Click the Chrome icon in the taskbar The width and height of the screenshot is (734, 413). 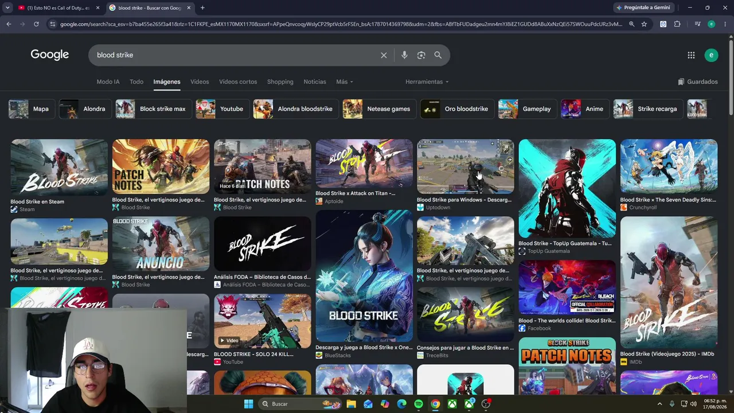[x=435, y=404]
